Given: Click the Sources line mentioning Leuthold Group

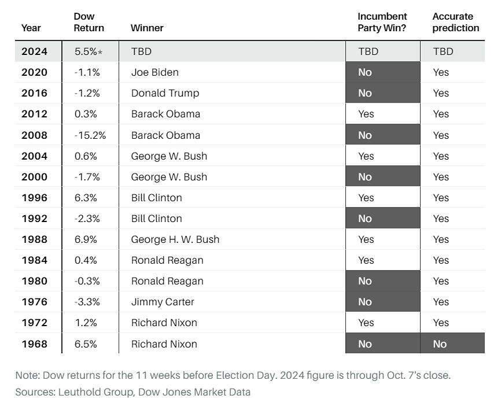Looking at the screenshot, I should click(x=133, y=392).
